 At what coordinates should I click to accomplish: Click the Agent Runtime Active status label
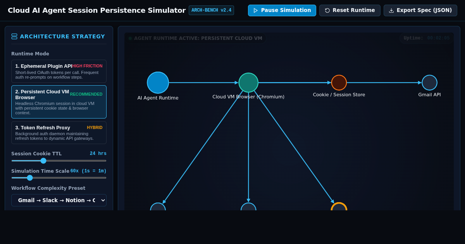pyautogui.click(x=198, y=38)
